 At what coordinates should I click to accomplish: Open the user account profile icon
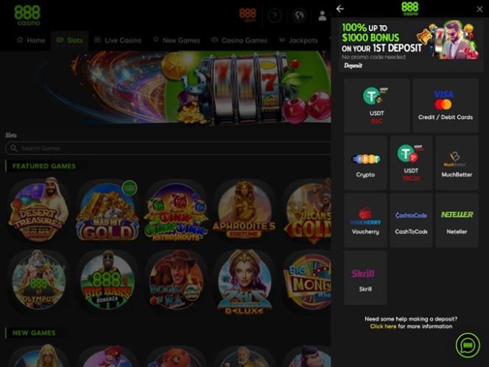pos(322,15)
